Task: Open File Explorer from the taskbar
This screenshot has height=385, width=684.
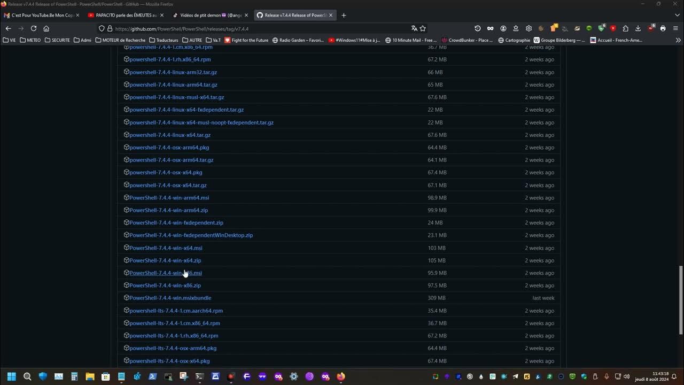Action: pyautogui.click(x=90, y=376)
